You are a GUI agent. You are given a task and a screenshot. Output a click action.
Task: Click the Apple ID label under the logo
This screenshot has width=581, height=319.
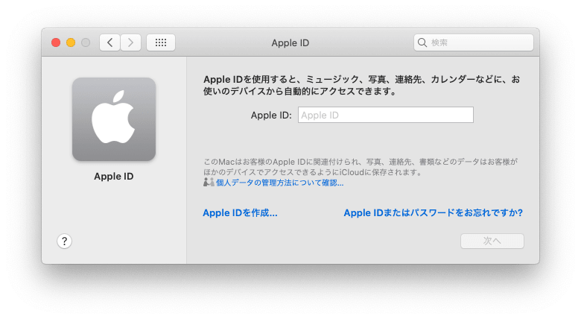coord(114,177)
